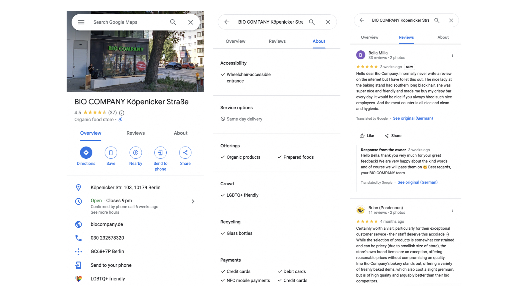Open Nearby search icon
Viewport: 528px width, 297px height.
(x=136, y=152)
